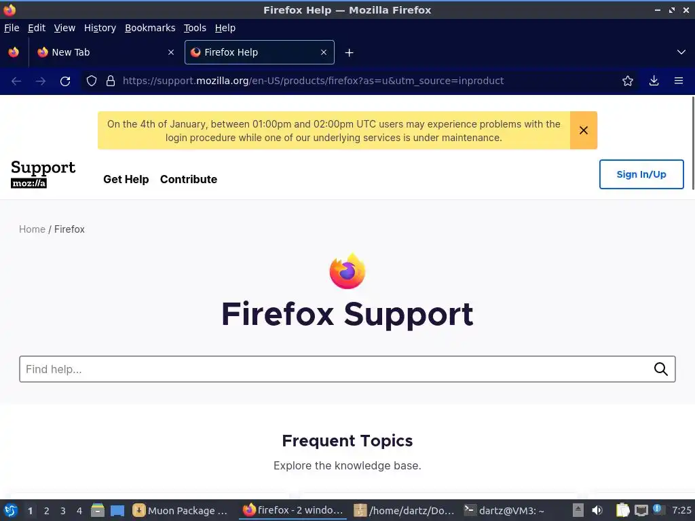Screen dimensions: 695x521
Task: Open the File menu
Action: 12,28
